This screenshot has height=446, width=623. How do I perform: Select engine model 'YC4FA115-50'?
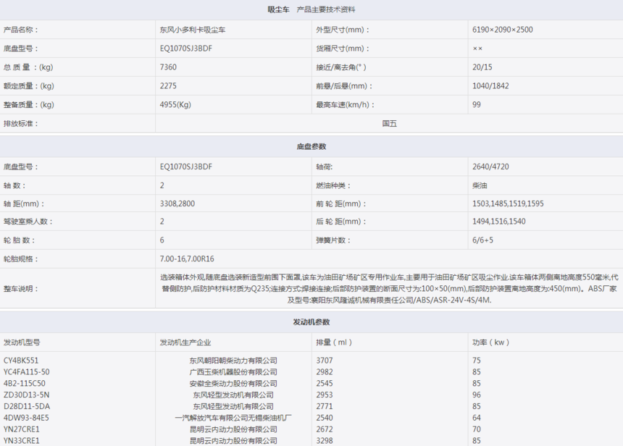coord(27,372)
